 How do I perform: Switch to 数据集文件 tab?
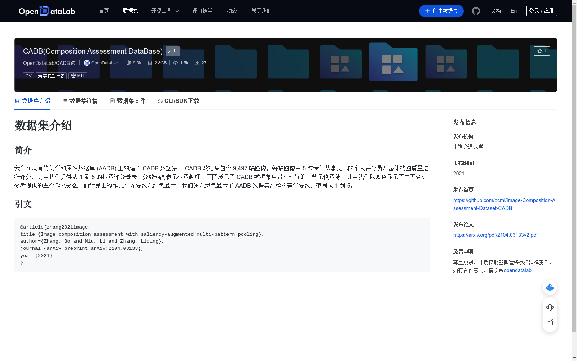point(128,101)
